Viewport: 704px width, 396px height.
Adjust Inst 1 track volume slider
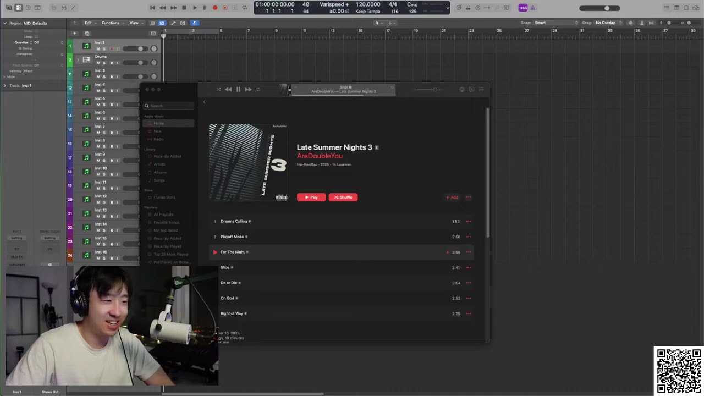(135, 49)
